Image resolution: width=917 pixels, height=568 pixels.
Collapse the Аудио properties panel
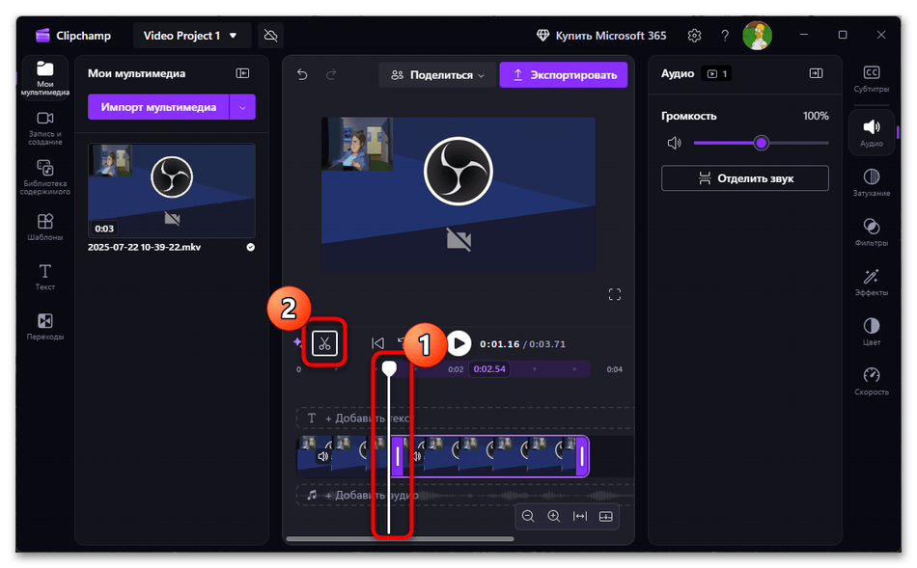816,73
